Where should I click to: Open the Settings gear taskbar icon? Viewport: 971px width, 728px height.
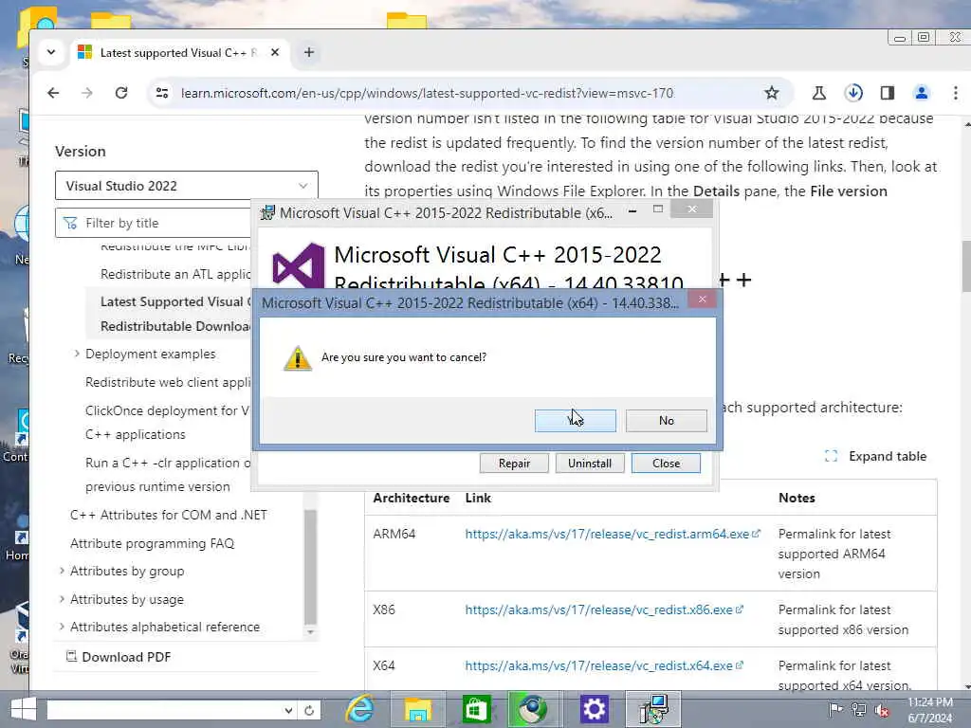click(594, 709)
